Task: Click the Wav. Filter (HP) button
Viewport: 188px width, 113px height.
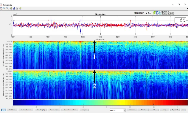Action: click(41, 110)
